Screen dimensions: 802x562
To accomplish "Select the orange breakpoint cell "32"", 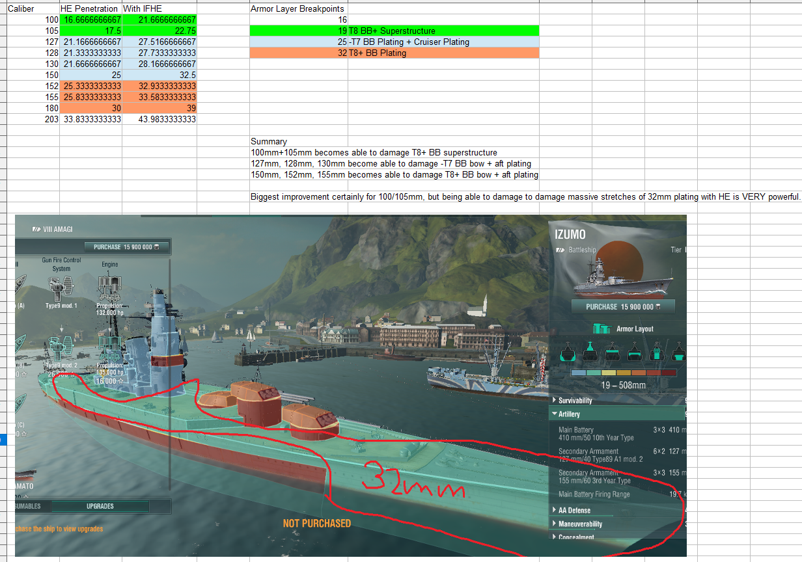I will 298,53.
